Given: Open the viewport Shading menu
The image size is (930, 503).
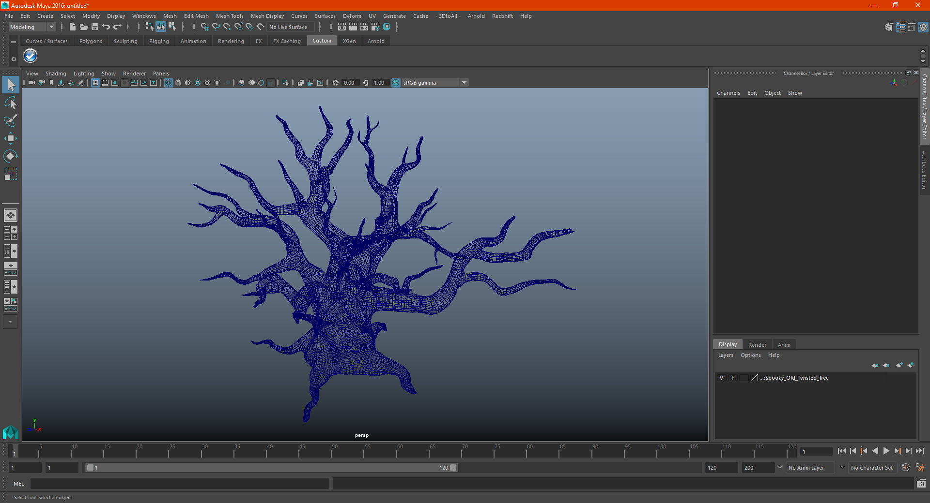Looking at the screenshot, I should (56, 74).
